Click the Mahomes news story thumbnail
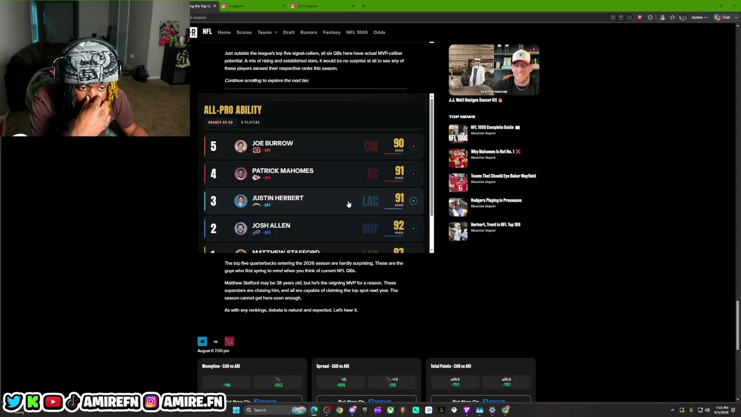Screen dimensions: 741x417 tap(458, 158)
